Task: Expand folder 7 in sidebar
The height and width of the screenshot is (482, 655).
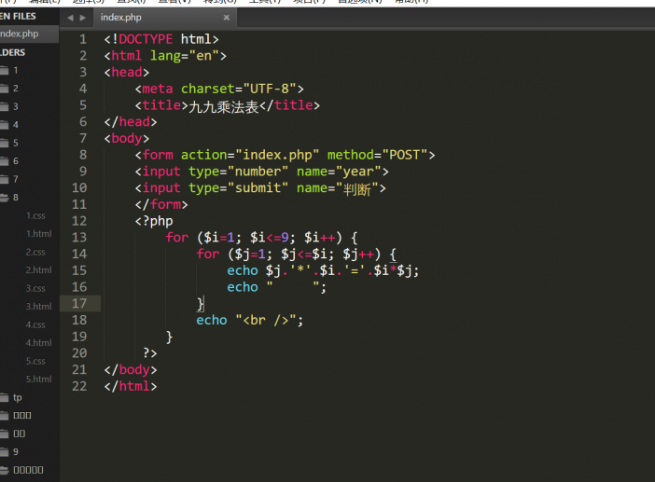Action: tap(16, 179)
